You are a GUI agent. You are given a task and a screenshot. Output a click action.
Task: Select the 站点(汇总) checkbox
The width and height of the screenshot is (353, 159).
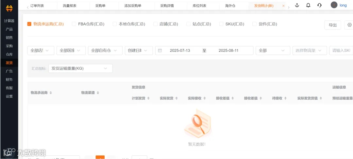point(189,24)
